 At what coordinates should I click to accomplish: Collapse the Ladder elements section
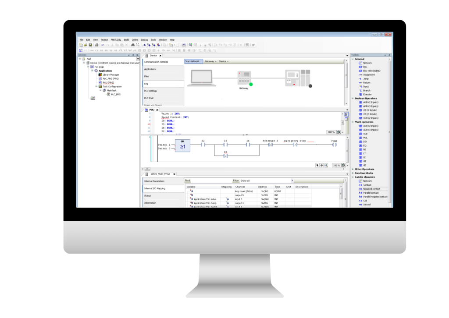[x=353, y=177]
